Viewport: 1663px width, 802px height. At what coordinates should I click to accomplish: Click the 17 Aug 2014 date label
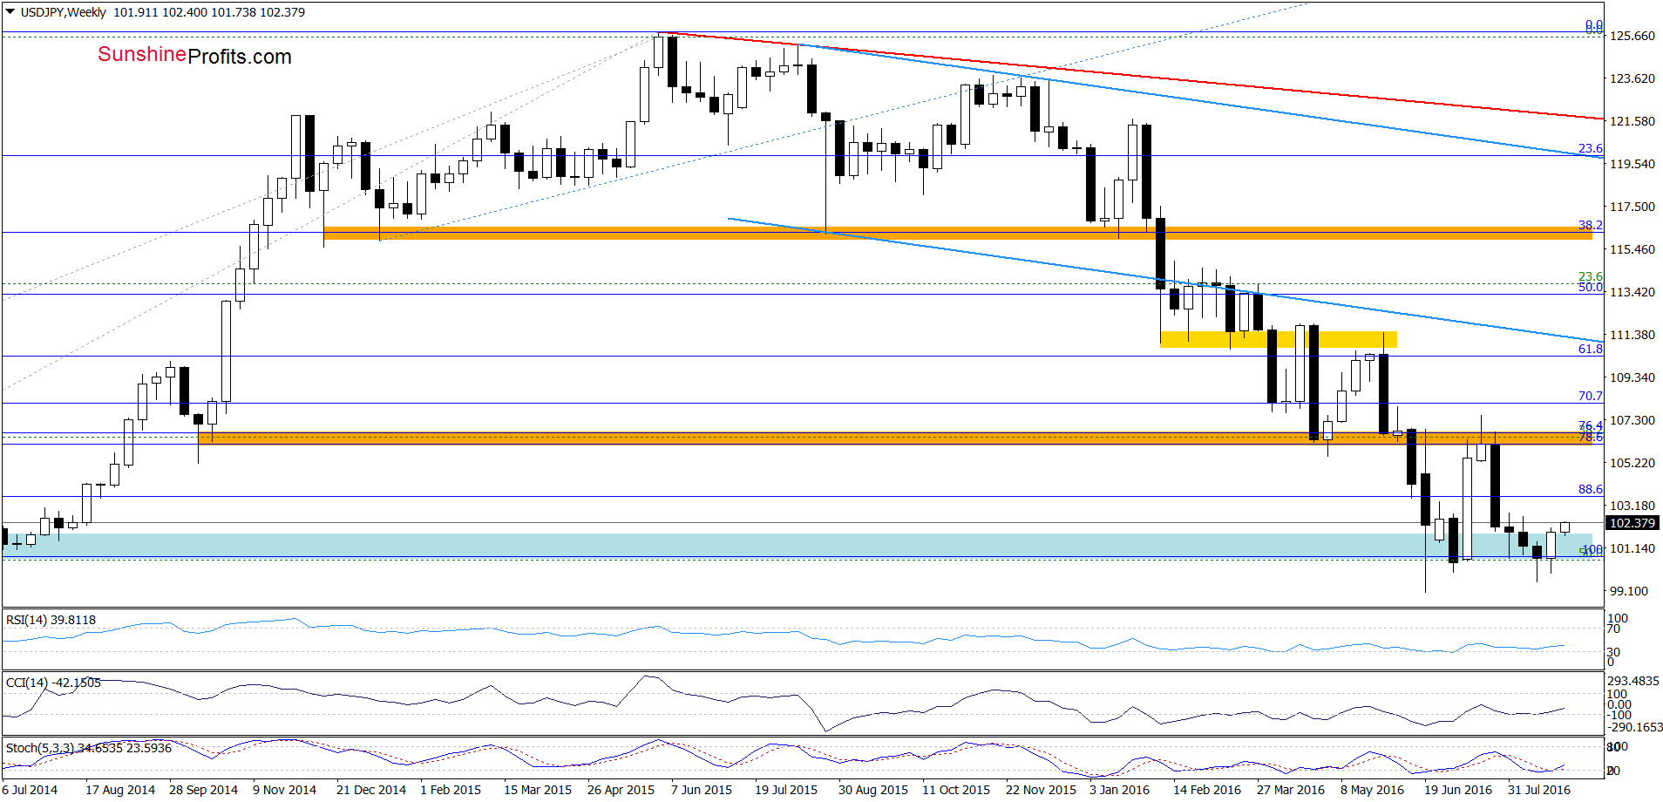tap(120, 790)
